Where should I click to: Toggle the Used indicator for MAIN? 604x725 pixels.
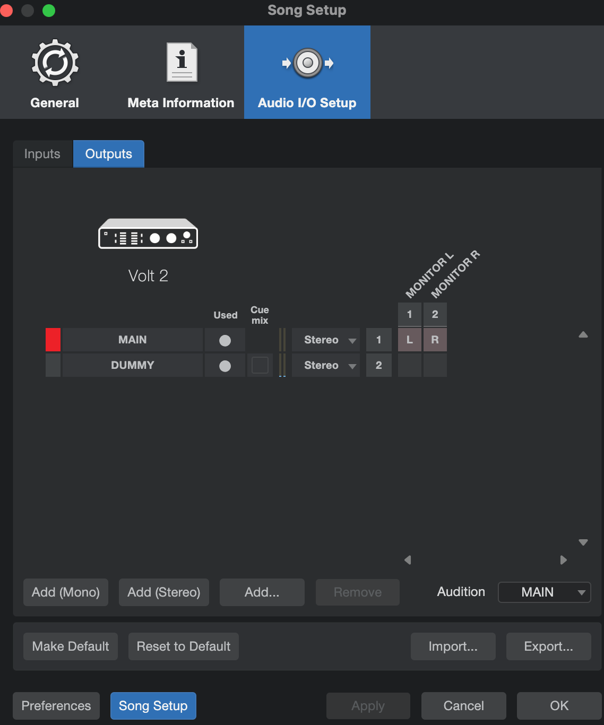coord(225,340)
